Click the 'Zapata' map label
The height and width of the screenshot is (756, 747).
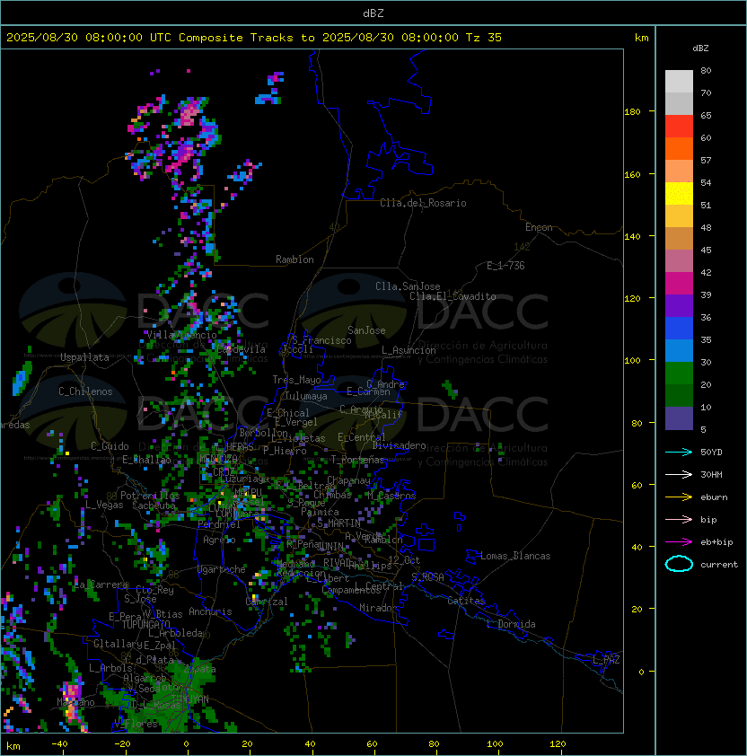click(199, 669)
